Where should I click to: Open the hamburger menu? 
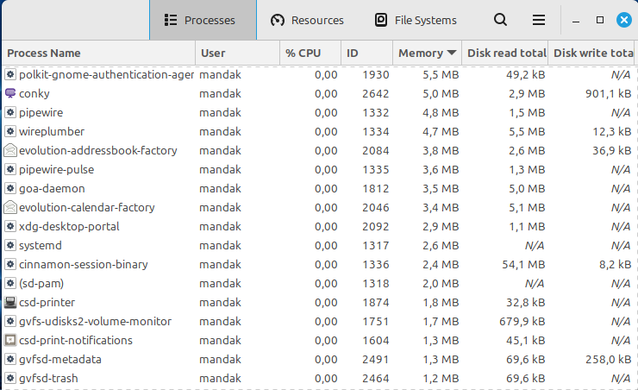539,20
